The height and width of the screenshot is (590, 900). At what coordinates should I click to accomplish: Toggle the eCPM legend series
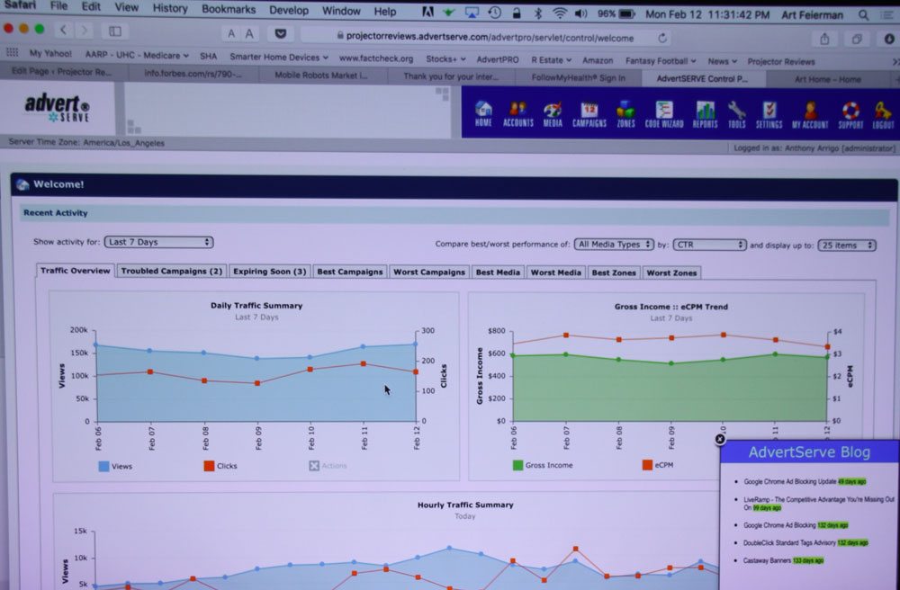coord(658,465)
